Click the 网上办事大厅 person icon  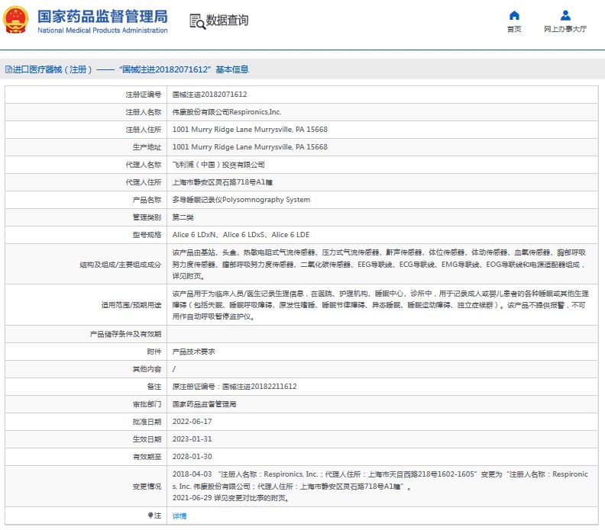[x=565, y=15]
